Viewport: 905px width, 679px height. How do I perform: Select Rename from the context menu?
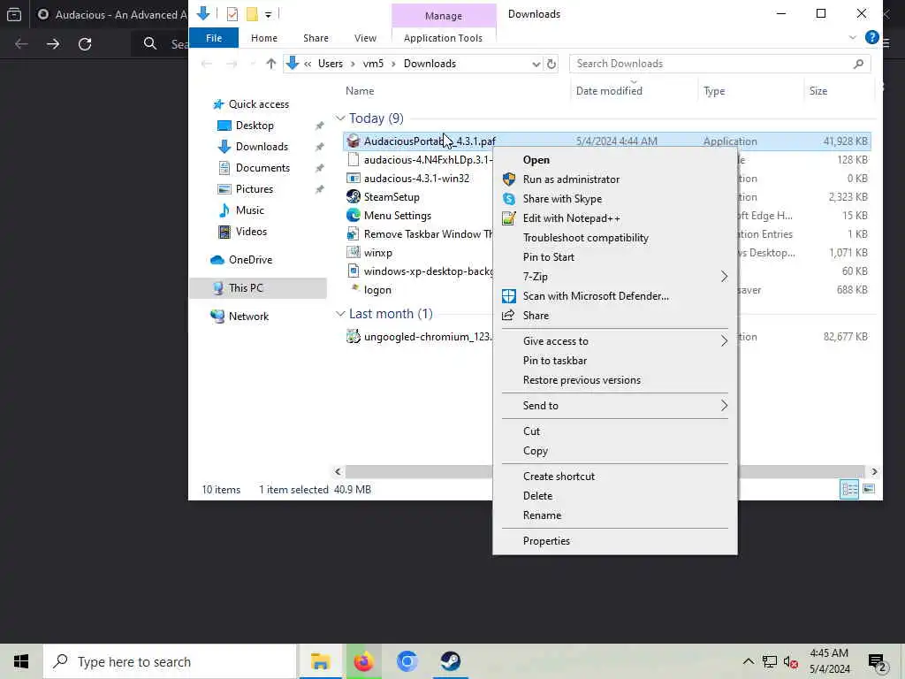pyautogui.click(x=542, y=515)
